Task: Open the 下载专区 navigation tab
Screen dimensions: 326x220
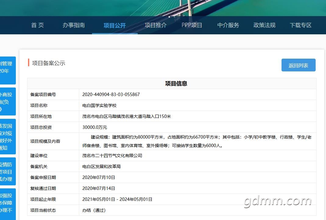Action: (300, 25)
